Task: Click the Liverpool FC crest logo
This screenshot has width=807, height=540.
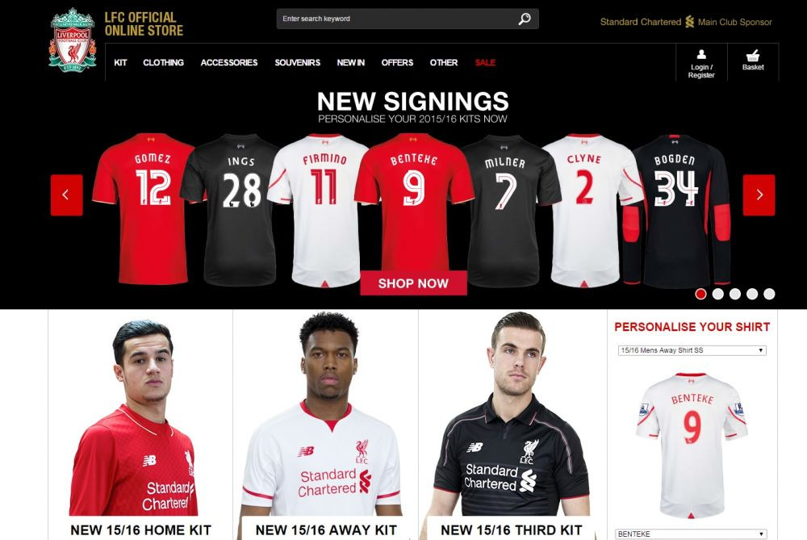Action: 73,40
